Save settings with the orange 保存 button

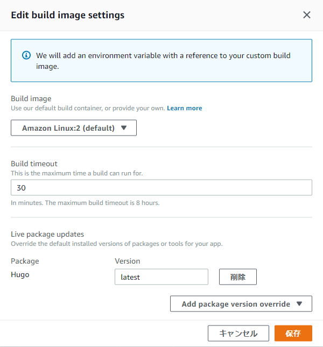293,333
